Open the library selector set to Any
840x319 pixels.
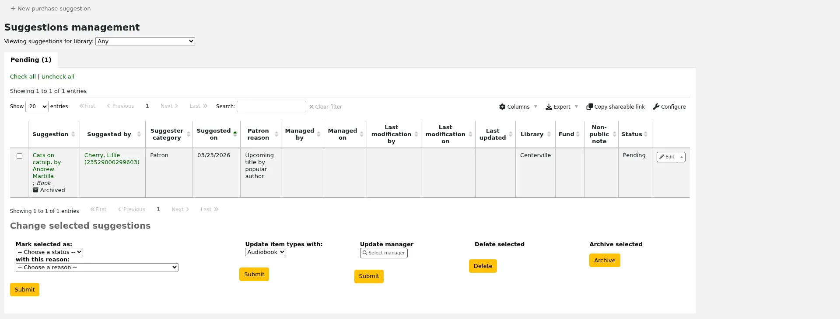point(145,41)
